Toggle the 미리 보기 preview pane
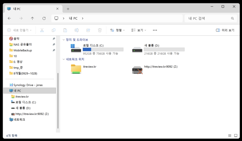Screen dimensions: 242x141 225,30
